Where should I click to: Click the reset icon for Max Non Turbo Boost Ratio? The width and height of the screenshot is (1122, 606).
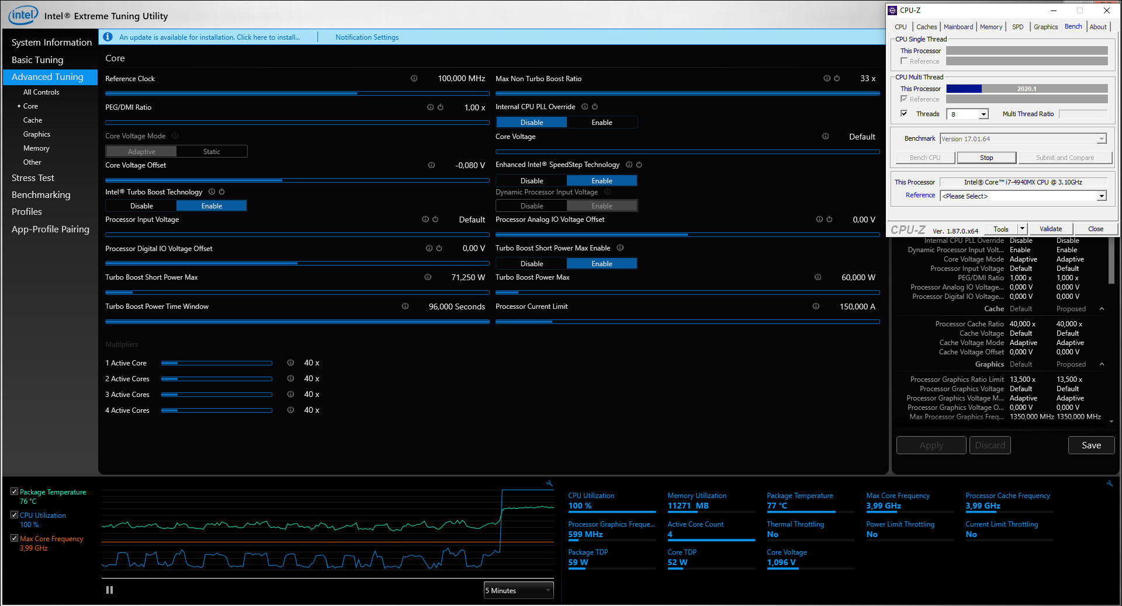837,78
